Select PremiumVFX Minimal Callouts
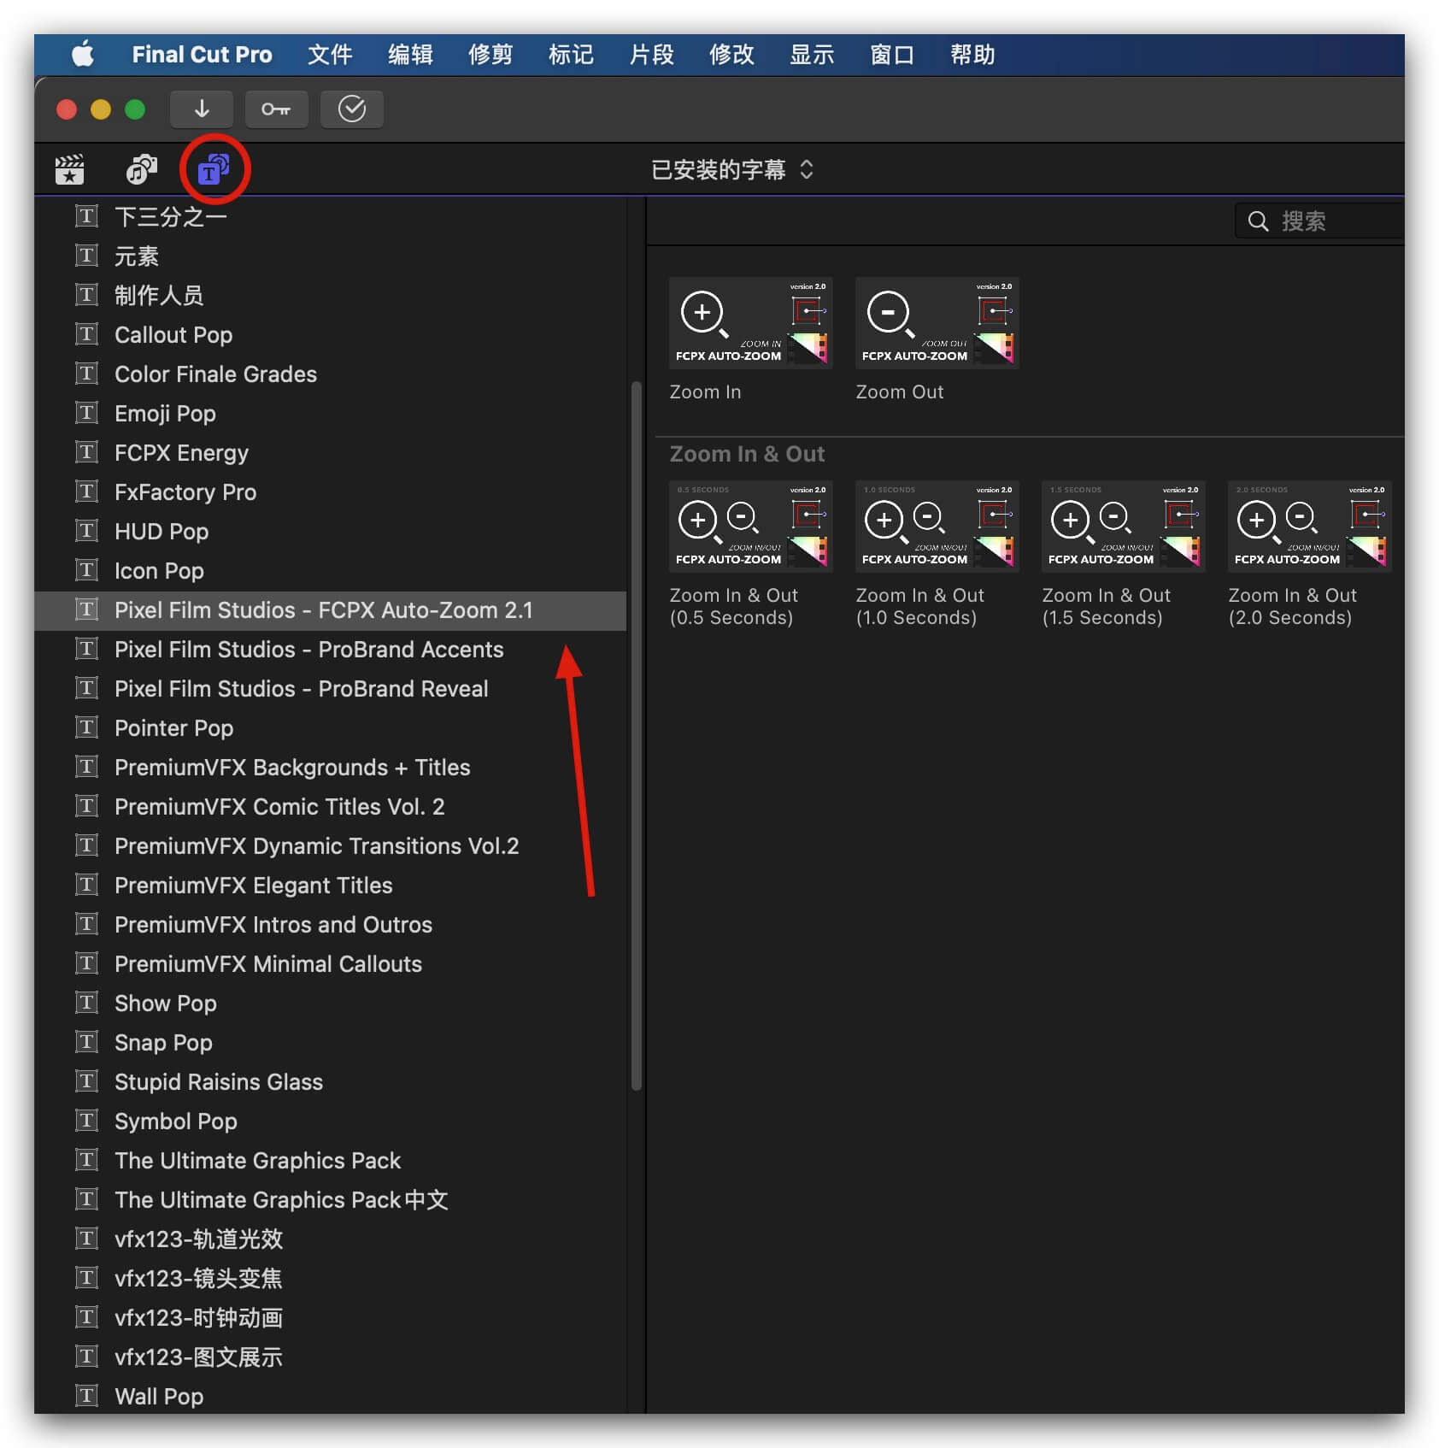This screenshot has width=1439, height=1448. [x=330, y=964]
